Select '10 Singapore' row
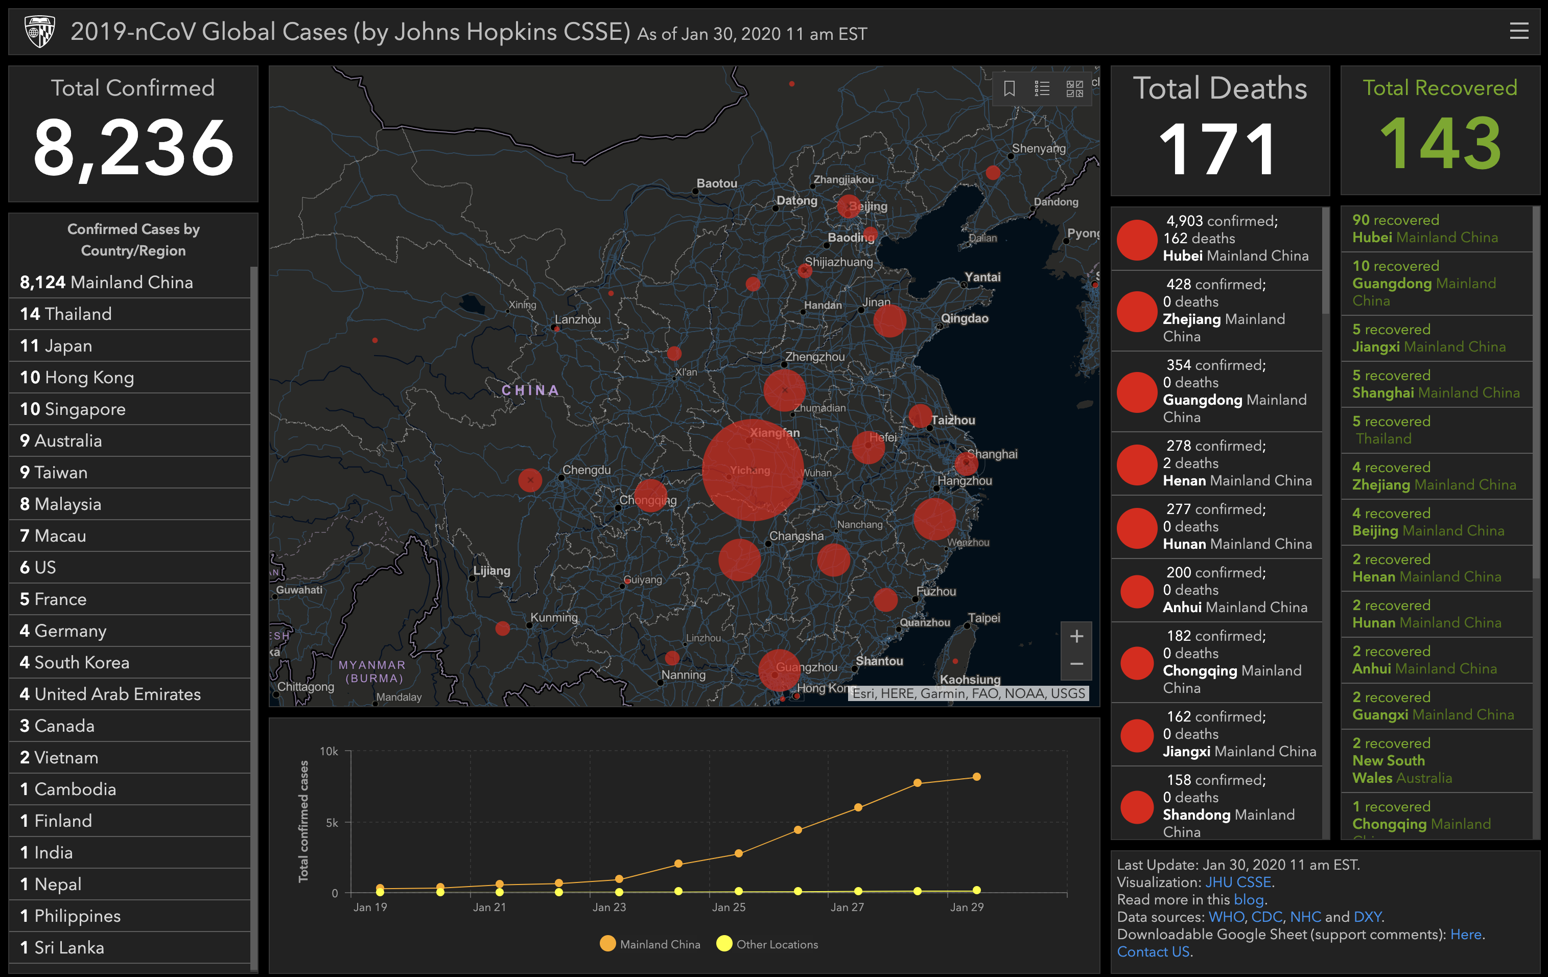Image resolution: width=1548 pixels, height=977 pixels. tap(129, 409)
